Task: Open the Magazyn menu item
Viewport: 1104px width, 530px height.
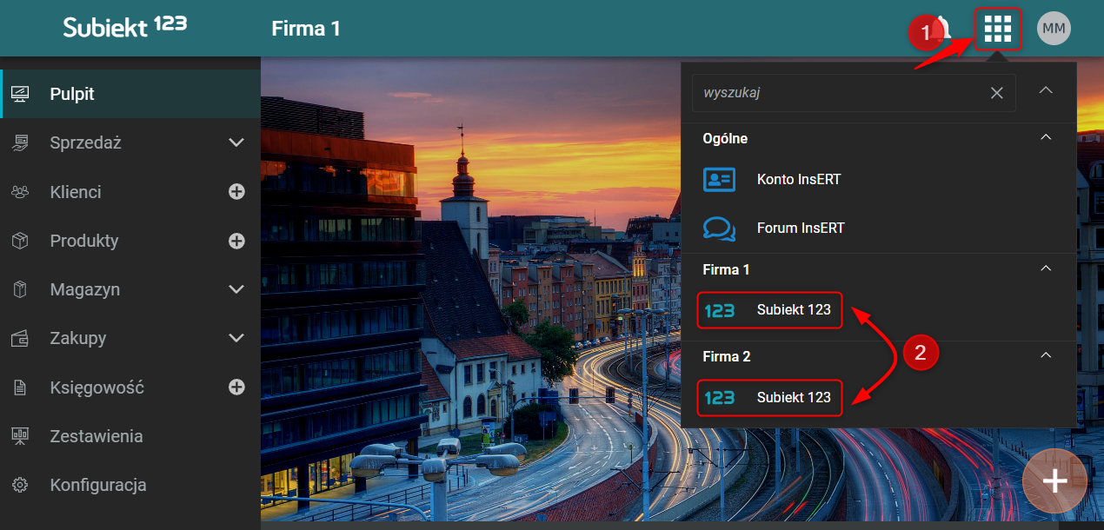Action: [x=130, y=289]
